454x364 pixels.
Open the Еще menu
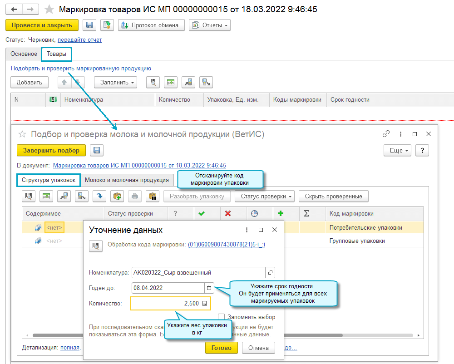tap(397, 150)
